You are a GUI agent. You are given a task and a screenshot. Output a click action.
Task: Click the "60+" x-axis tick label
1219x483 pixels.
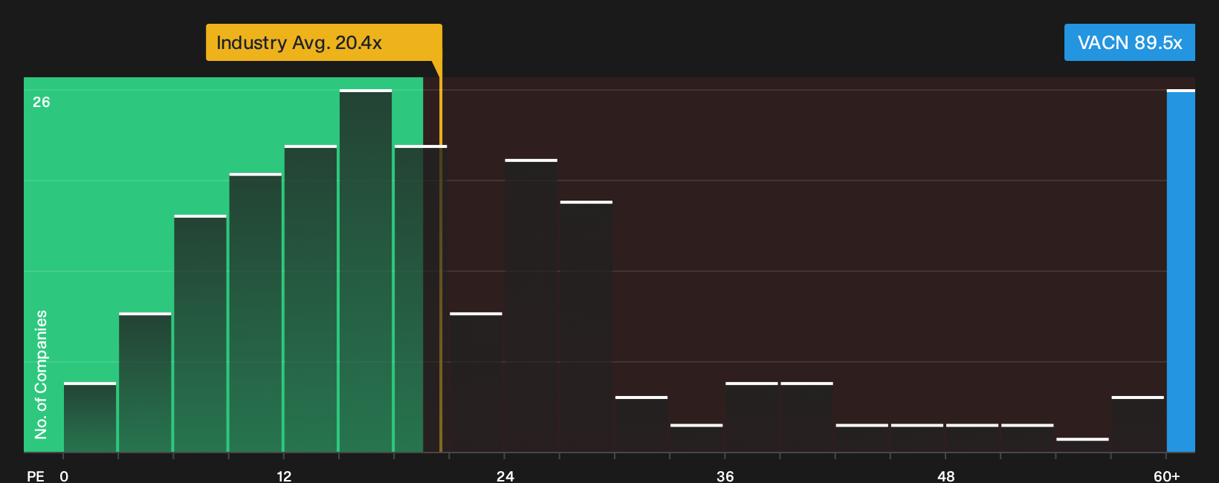[1167, 476]
